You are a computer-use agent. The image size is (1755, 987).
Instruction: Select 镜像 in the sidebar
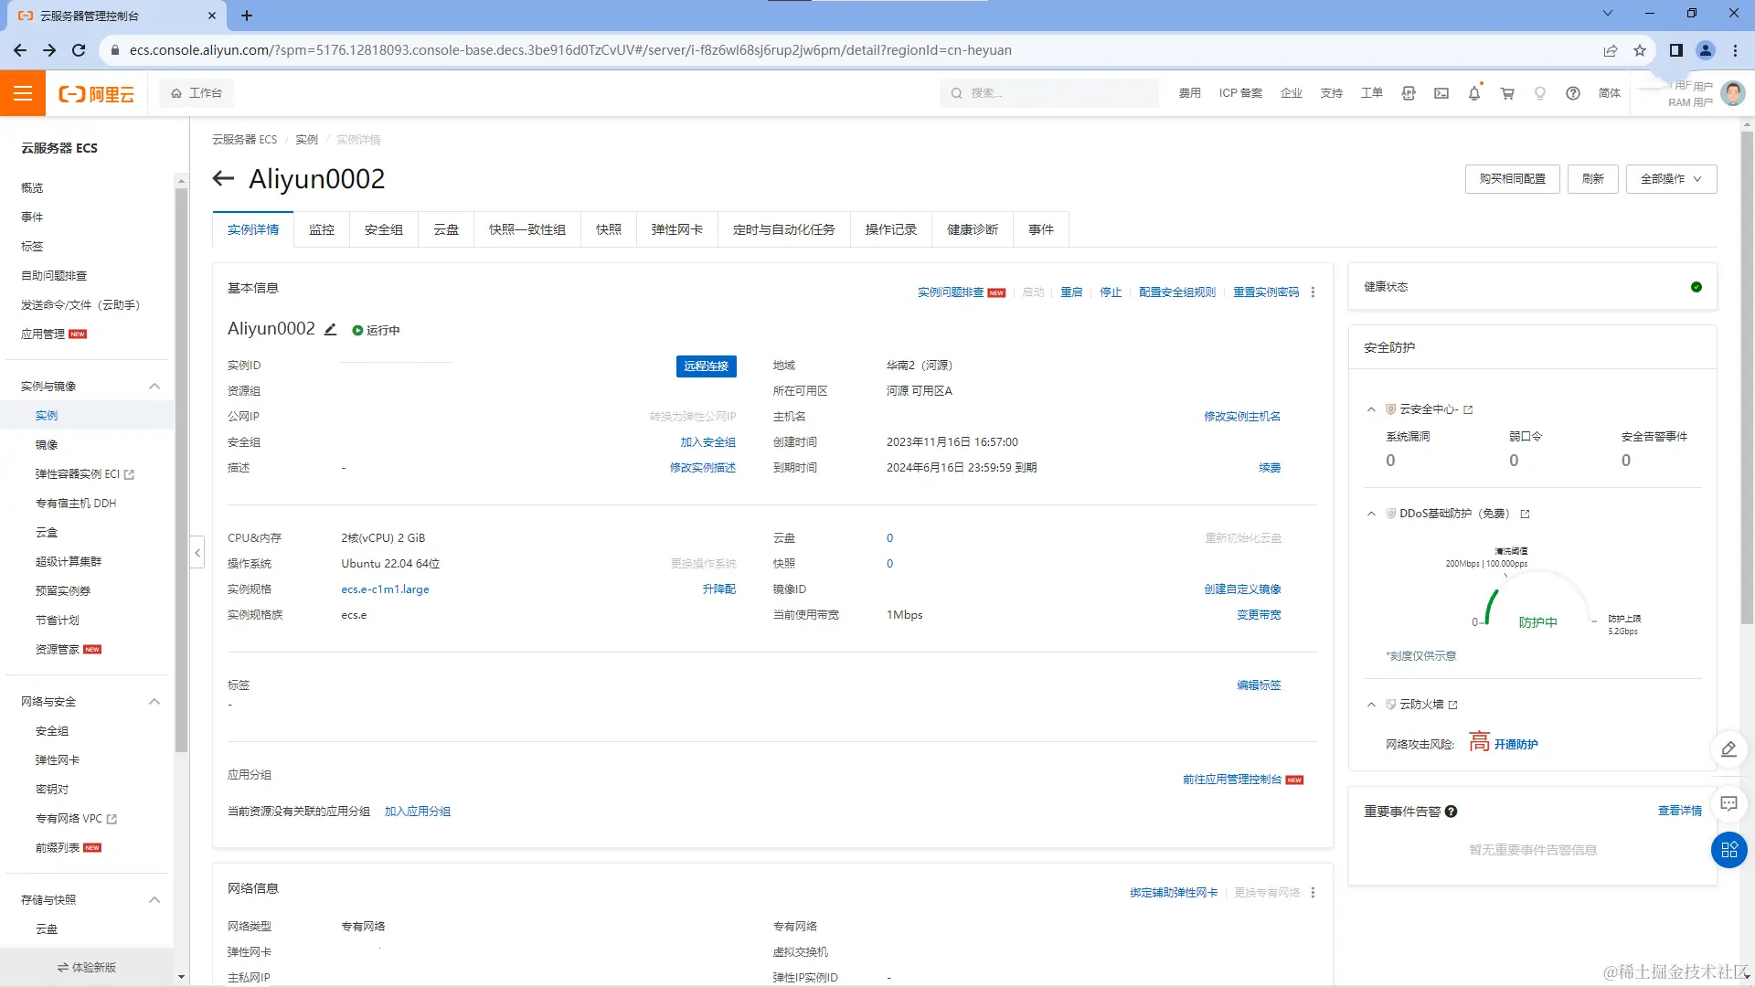click(x=47, y=445)
